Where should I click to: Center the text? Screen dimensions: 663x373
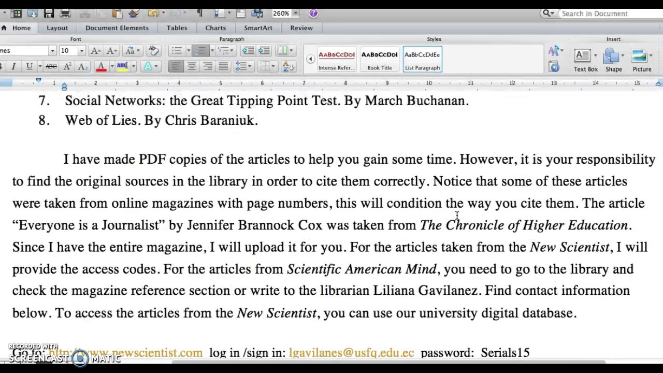pyautogui.click(x=191, y=66)
